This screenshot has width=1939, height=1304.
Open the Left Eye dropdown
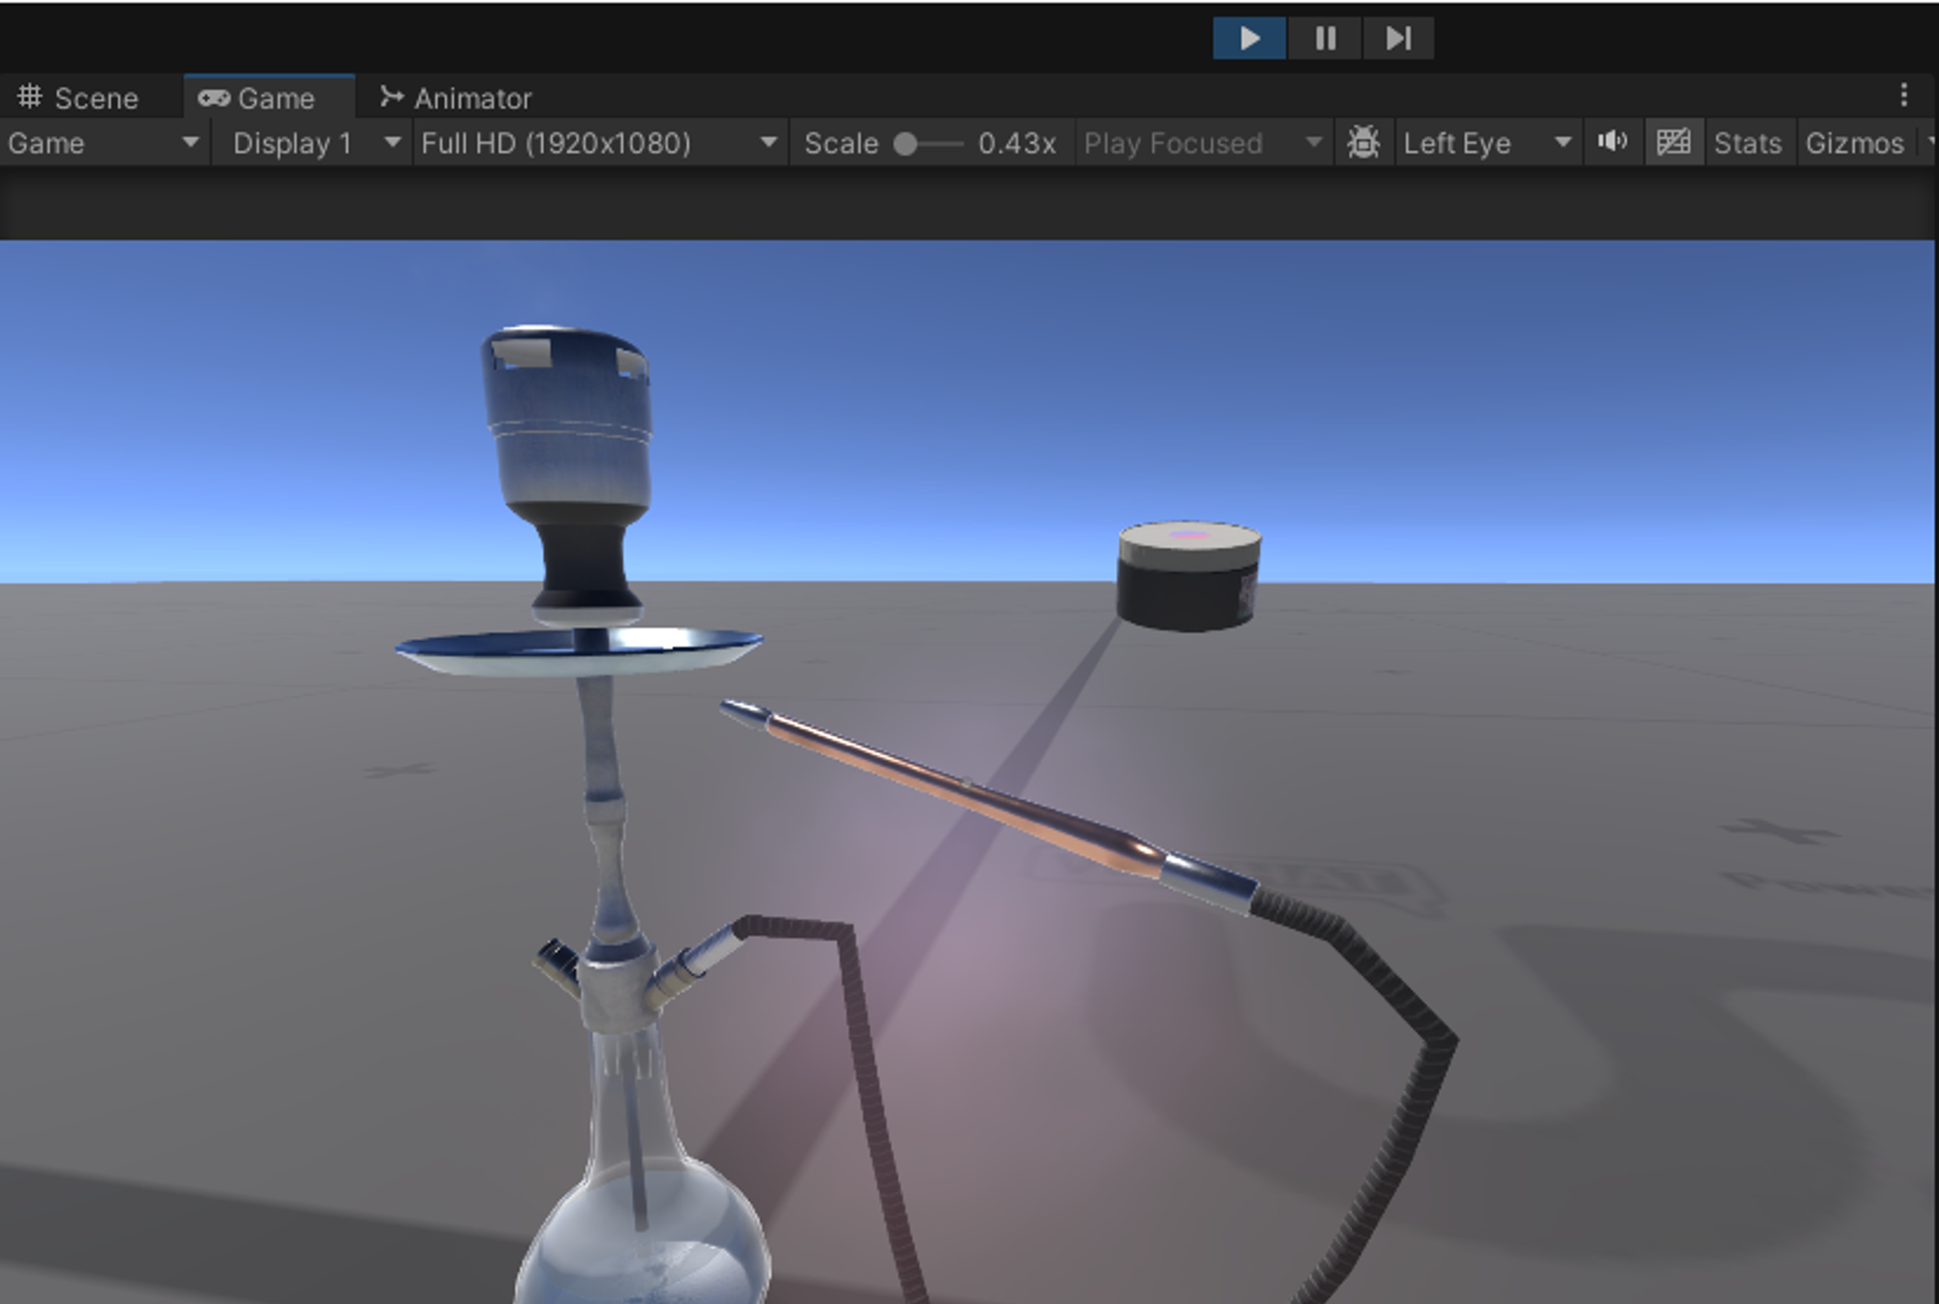pyautogui.click(x=1487, y=143)
